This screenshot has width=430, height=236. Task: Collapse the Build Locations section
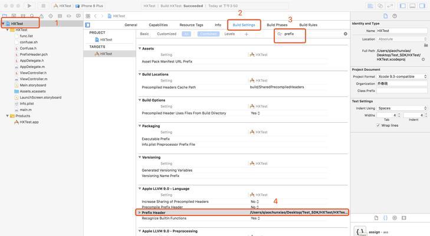click(x=140, y=74)
